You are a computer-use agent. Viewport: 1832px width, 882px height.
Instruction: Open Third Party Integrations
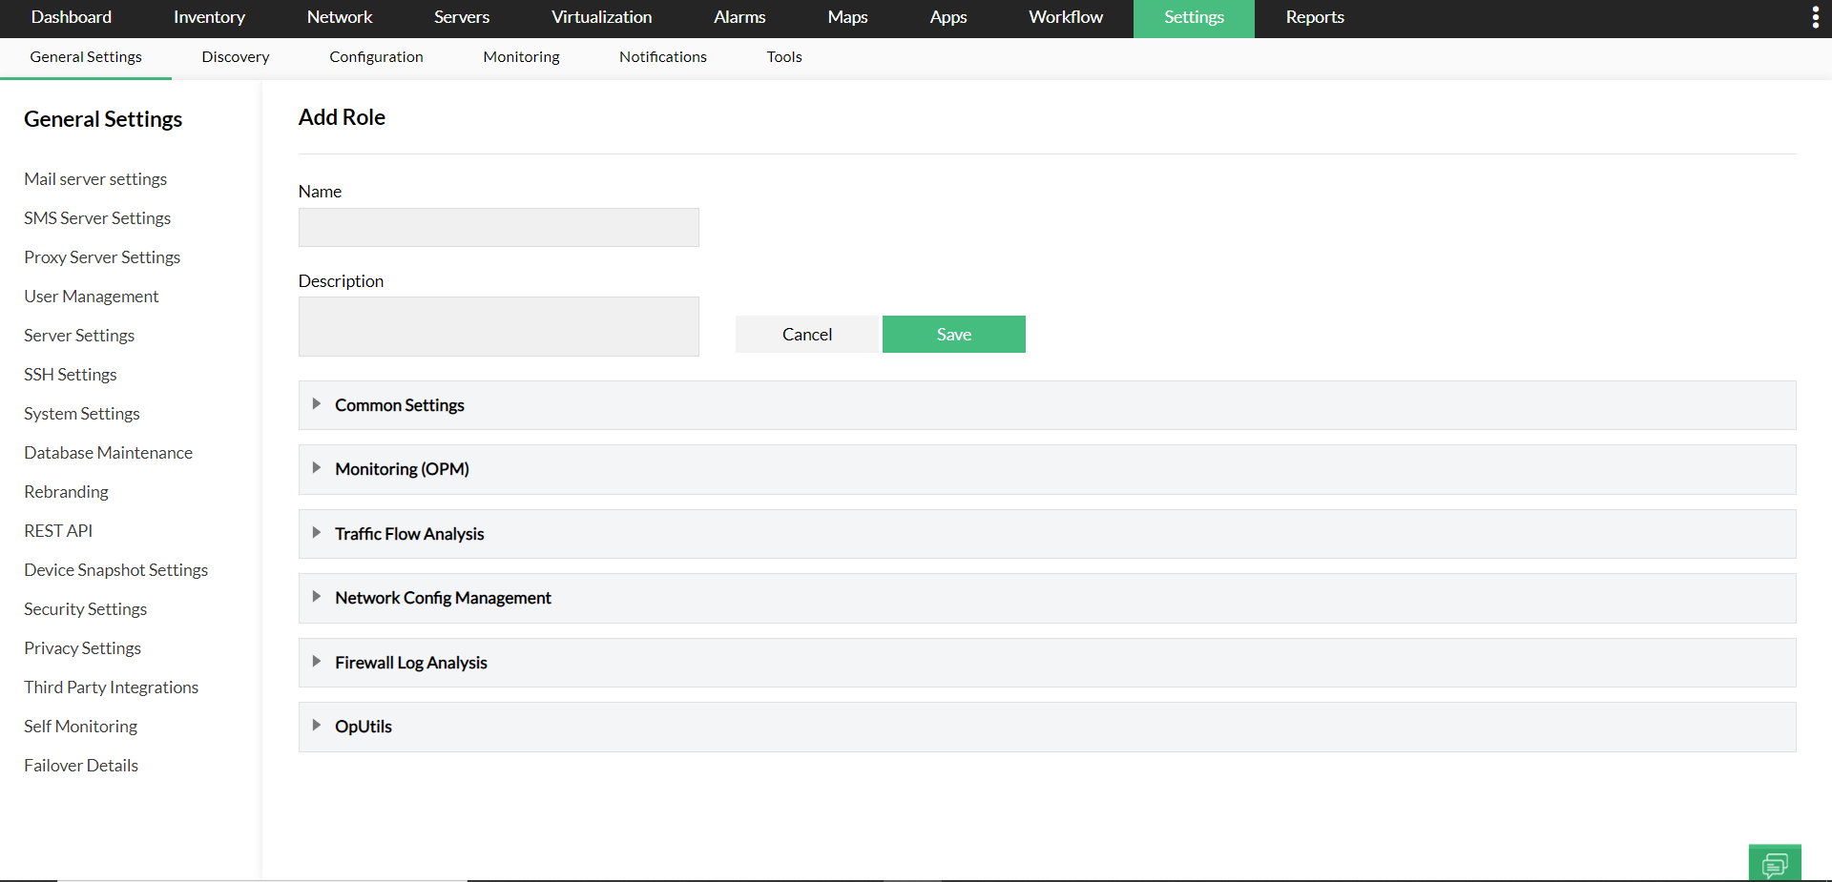pyautogui.click(x=111, y=687)
